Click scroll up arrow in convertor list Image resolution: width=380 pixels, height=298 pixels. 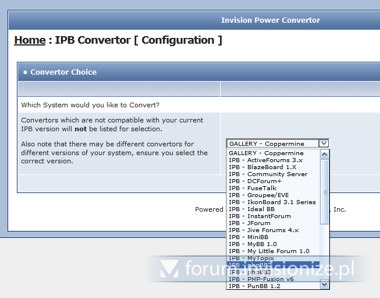325,154
